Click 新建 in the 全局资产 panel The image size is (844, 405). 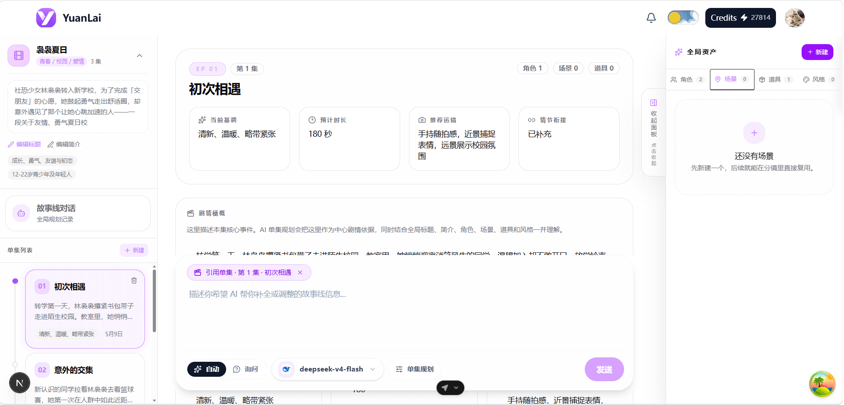(x=818, y=52)
